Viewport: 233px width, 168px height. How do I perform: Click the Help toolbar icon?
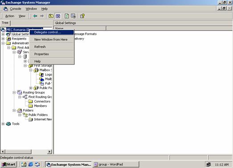click(x=82, y=16)
